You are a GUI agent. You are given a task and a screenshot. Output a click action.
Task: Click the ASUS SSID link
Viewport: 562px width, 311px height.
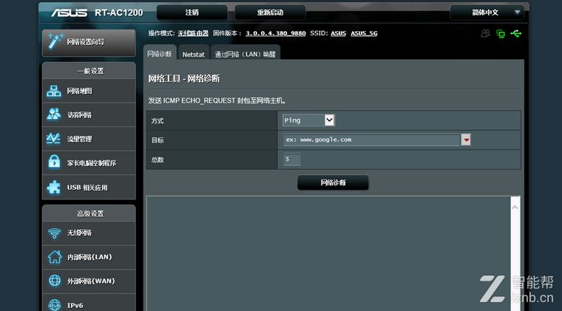tap(339, 33)
